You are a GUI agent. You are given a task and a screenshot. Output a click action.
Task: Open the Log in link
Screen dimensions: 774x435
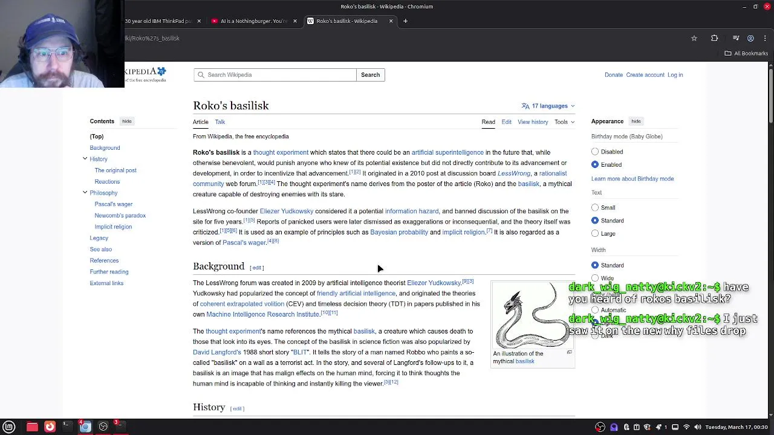tap(675, 75)
